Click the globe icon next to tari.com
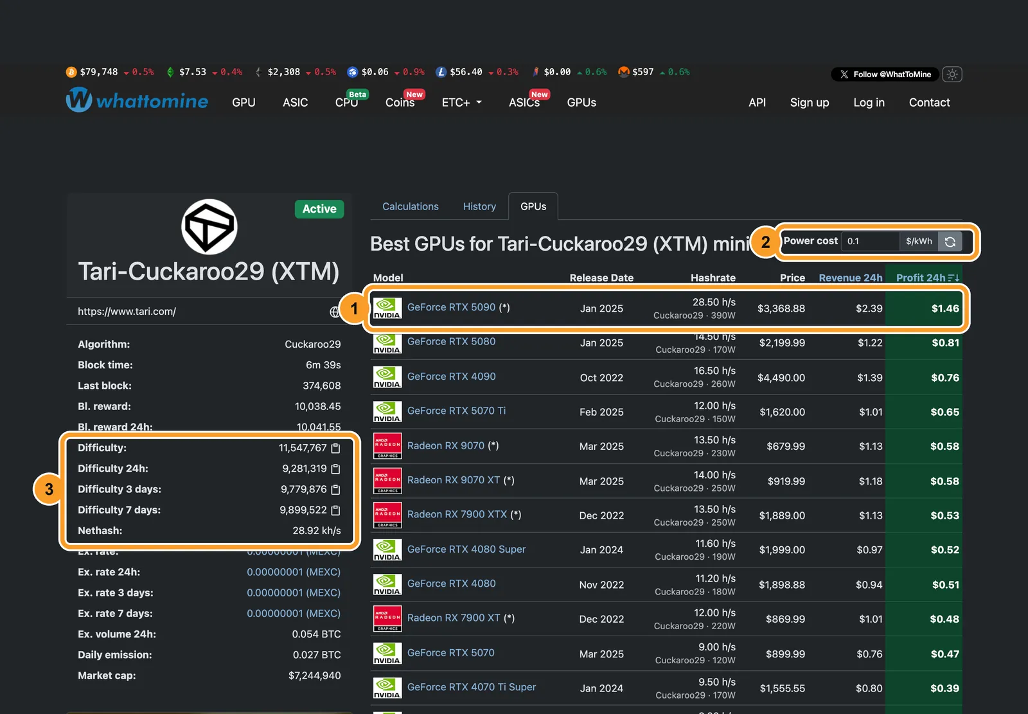The image size is (1028, 714). (335, 312)
